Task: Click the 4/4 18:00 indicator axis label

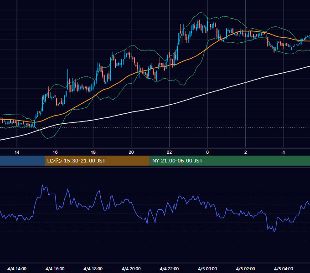Action: [x=93, y=268]
